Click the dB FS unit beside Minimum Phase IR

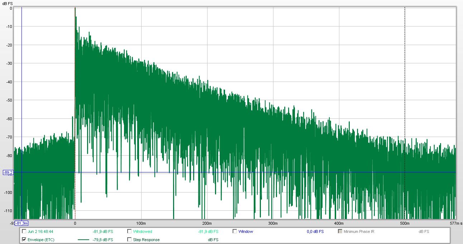click(x=424, y=231)
